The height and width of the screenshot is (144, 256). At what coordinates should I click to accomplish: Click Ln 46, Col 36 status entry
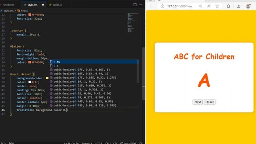point(71,143)
